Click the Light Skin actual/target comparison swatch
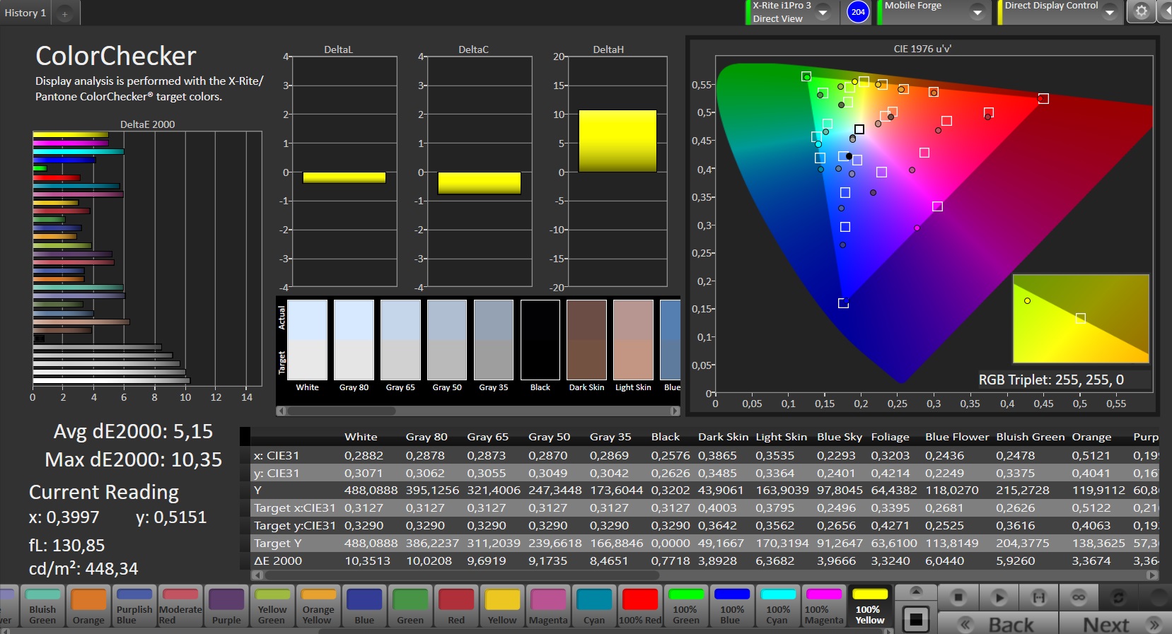This screenshot has width=1172, height=634. pyautogui.click(x=633, y=341)
